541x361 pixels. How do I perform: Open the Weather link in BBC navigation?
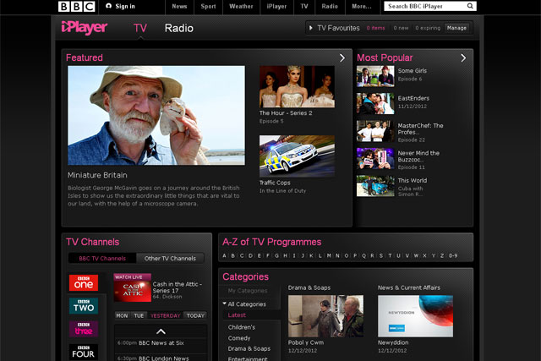point(241,6)
